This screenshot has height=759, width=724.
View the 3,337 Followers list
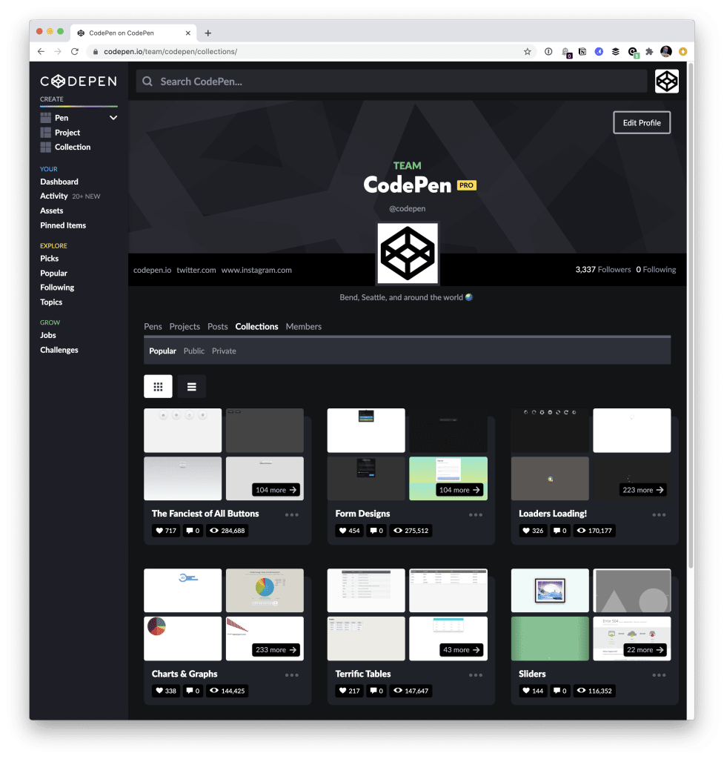pyautogui.click(x=603, y=270)
